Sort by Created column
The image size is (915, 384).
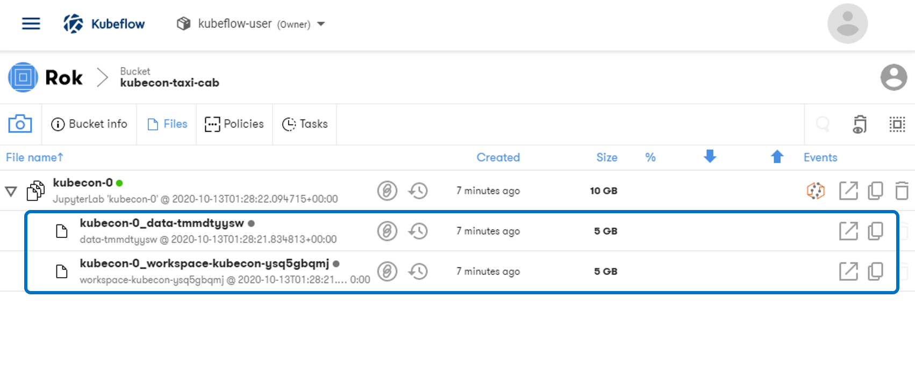click(x=498, y=157)
